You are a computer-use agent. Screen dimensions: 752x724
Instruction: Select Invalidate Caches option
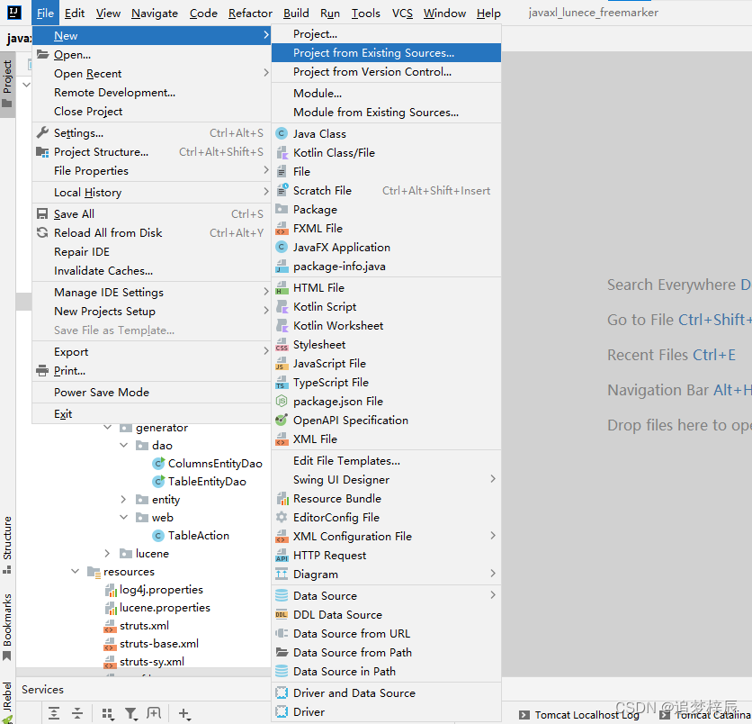coord(151,271)
